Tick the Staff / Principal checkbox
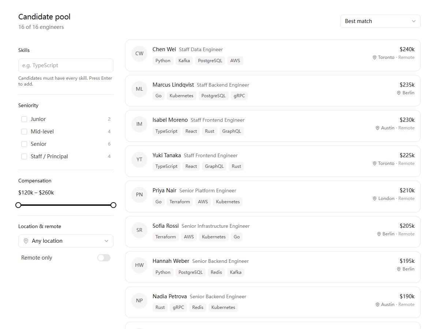The width and height of the screenshot is (439, 329). point(24,156)
